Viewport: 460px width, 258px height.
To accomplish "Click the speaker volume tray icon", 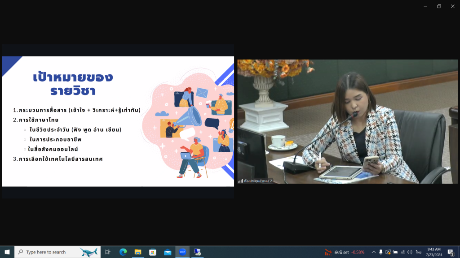I will (410, 252).
